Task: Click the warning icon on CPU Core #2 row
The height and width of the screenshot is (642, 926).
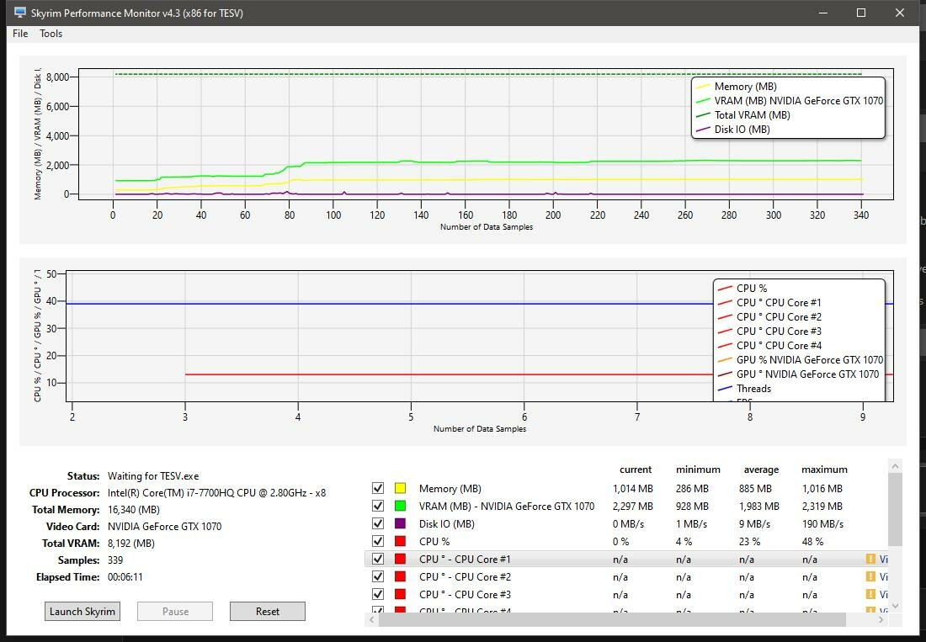Action: (x=870, y=576)
